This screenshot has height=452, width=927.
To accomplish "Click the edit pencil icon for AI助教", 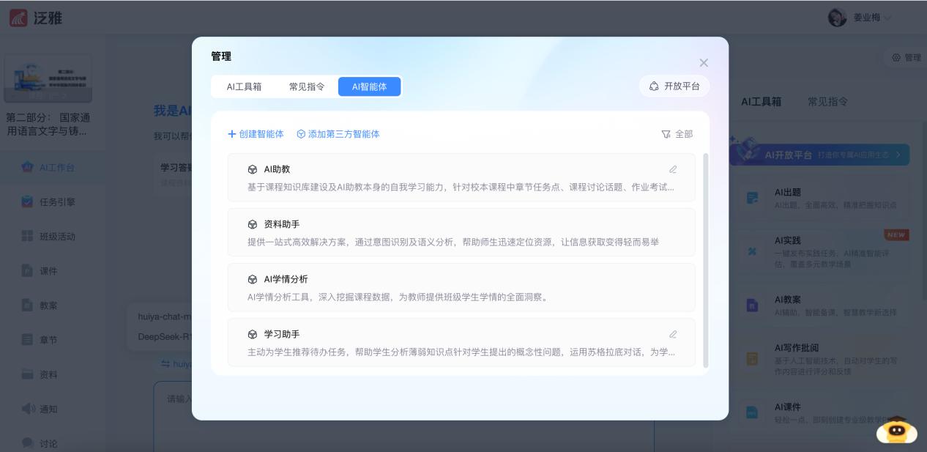I will click(673, 169).
